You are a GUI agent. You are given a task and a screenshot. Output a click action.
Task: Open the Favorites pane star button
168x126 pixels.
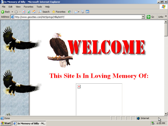point(59,12)
